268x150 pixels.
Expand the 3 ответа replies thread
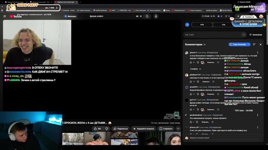[196, 69]
